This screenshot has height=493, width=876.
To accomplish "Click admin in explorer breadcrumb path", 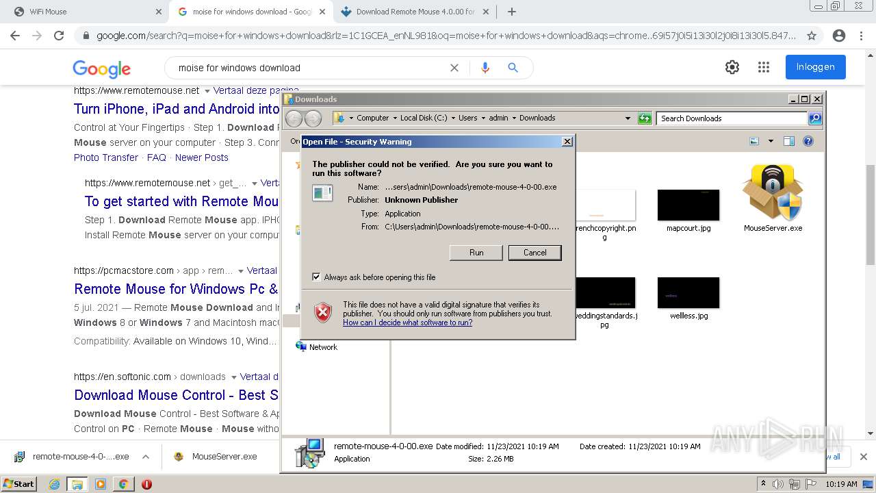I will click(498, 118).
